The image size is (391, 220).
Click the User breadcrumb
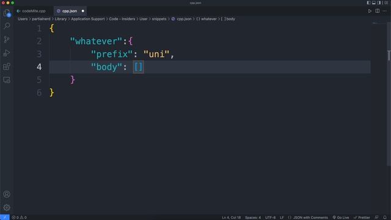click(x=144, y=19)
